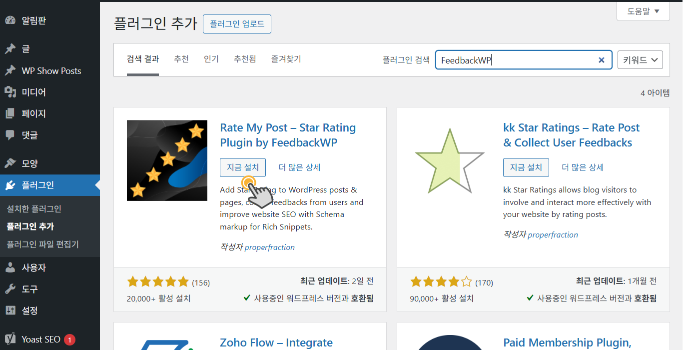Open properfraction author link under kk Star Ratings
The image size is (683, 350).
click(x=553, y=235)
